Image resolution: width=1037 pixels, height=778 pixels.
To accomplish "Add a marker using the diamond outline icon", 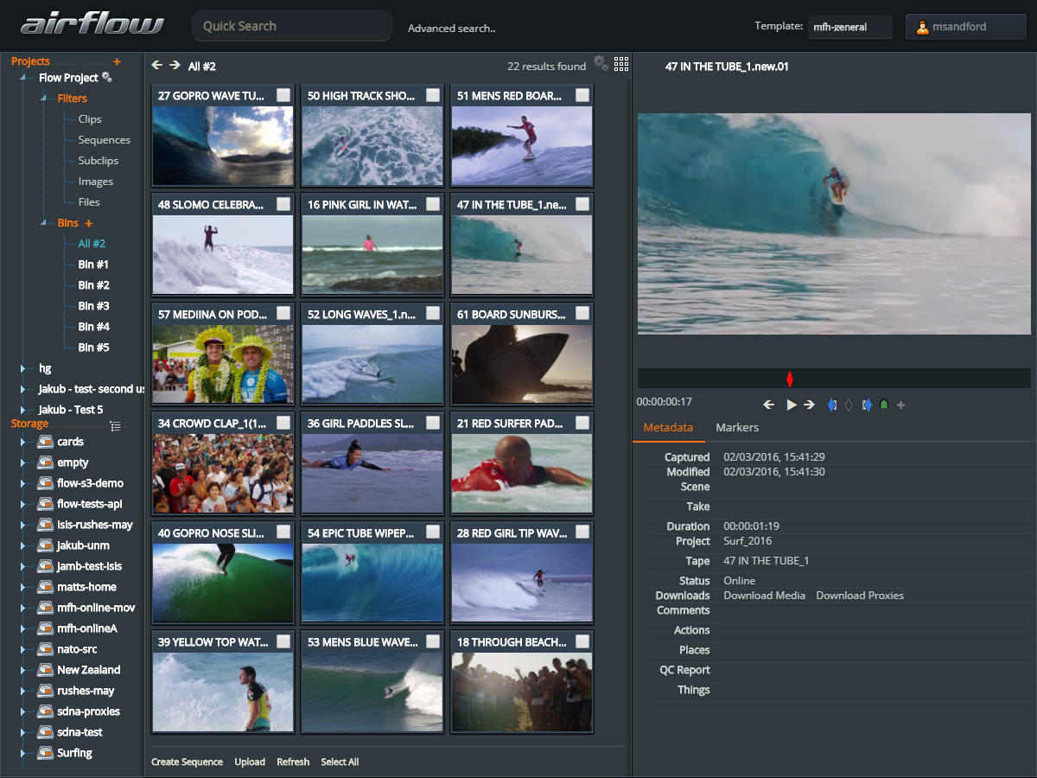I will tap(849, 404).
